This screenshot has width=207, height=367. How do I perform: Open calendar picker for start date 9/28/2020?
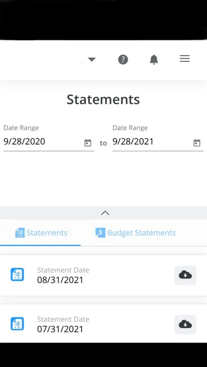88,143
